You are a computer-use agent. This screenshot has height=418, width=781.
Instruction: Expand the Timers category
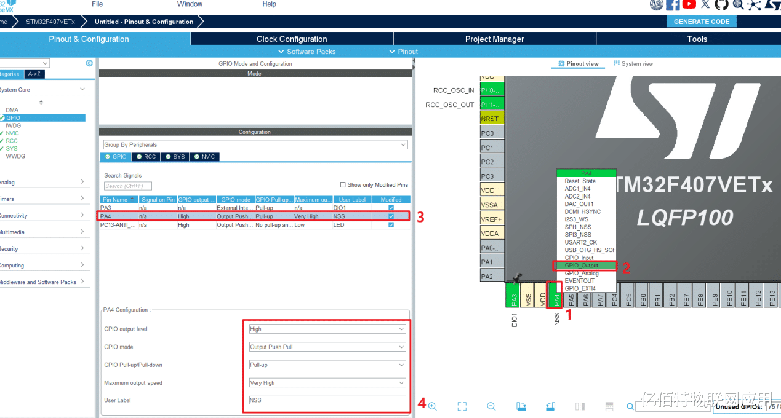(82, 199)
